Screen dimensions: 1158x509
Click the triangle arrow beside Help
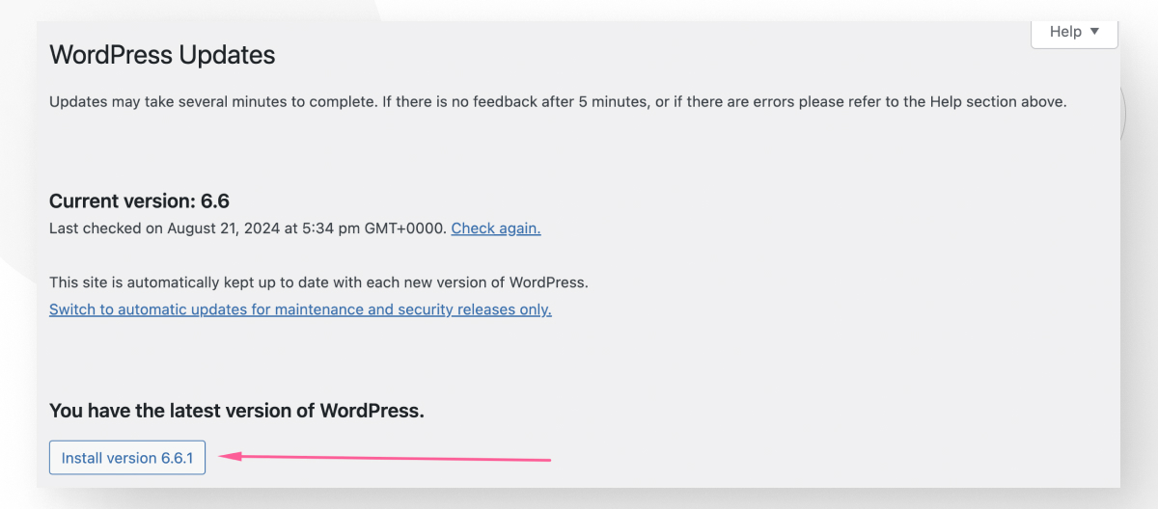[1094, 32]
